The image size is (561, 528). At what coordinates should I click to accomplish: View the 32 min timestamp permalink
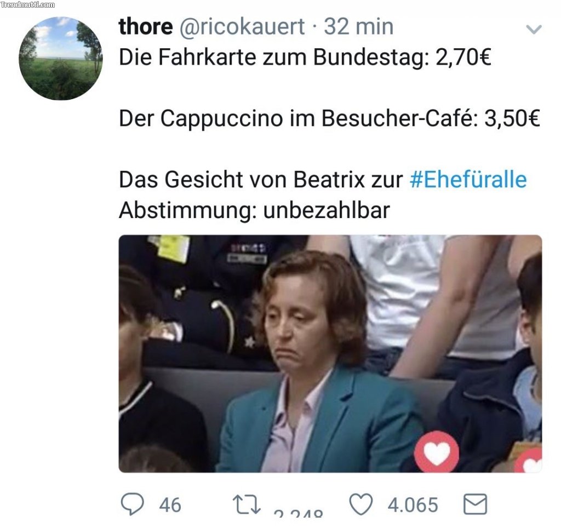coord(358,26)
